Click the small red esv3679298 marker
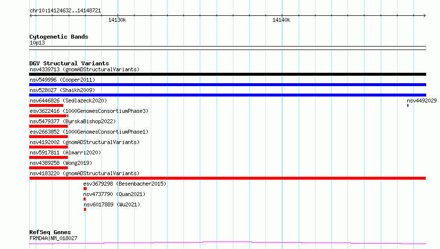Screen dimensions: 440x249 (x=85, y=189)
